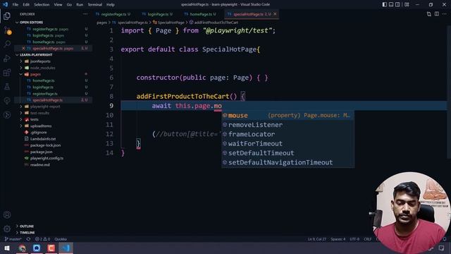Click the Visual Studio Code taskbar icon
The image size is (451, 254).
coord(66,248)
